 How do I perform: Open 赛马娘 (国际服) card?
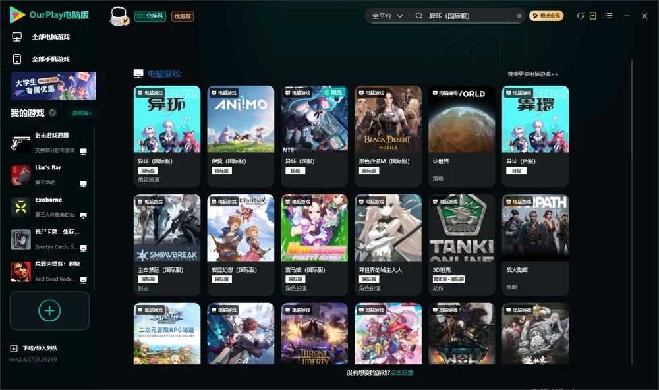point(314,245)
